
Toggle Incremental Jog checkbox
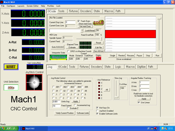75,105
